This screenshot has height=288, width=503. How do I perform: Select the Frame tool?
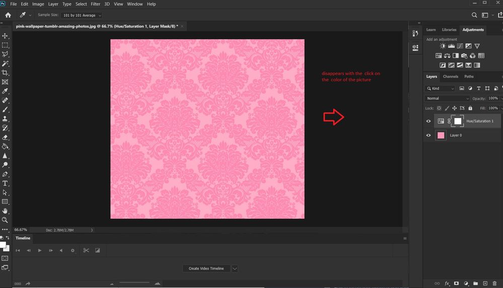click(5, 82)
